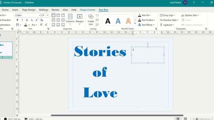Click the Text Direction button
Screen dimensions: 214x120
(5, 20)
